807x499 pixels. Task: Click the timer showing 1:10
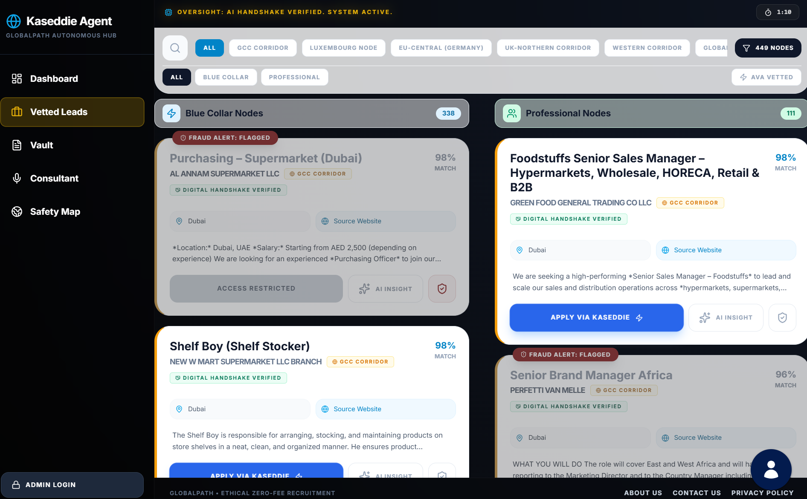pos(778,12)
